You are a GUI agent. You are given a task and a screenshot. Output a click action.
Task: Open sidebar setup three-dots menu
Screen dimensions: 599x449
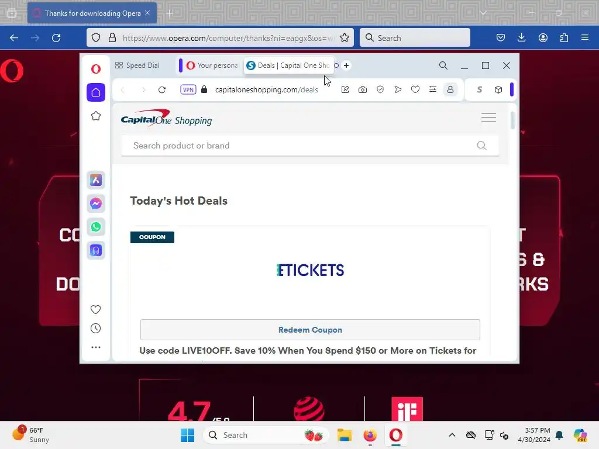click(x=96, y=347)
